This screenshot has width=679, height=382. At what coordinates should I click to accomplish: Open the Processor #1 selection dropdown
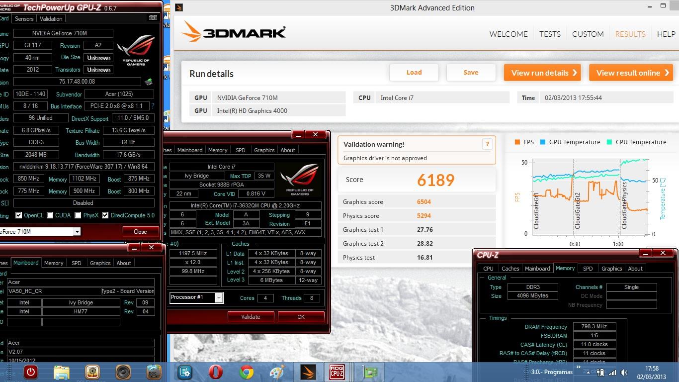pos(218,297)
